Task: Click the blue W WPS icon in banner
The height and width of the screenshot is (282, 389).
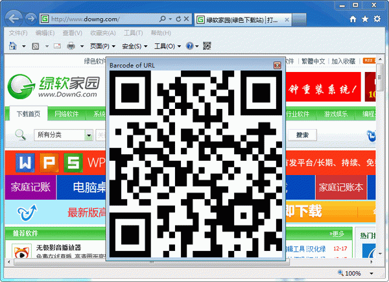Action: (25, 163)
